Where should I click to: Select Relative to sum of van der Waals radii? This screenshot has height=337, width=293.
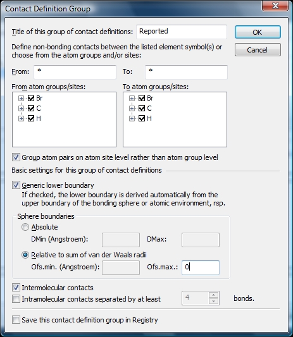coord(25,255)
